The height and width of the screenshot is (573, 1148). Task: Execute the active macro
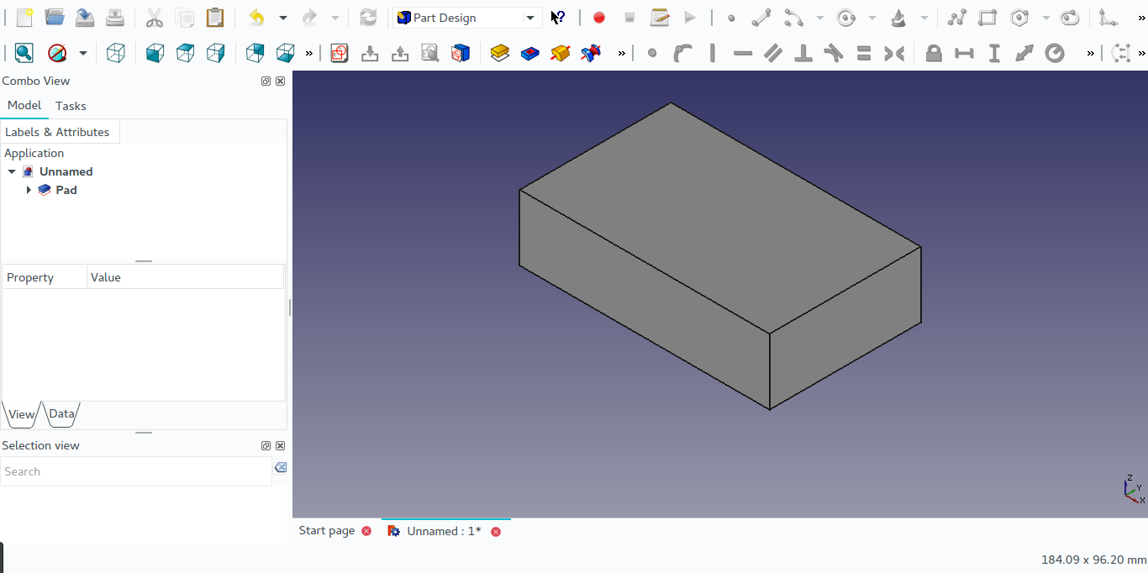pyautogui.click(x=690, y=17)
